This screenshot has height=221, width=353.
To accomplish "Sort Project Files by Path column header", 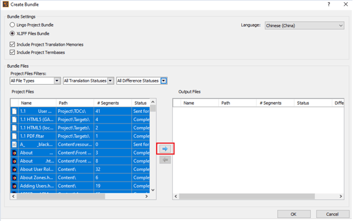I will (75, 103).
